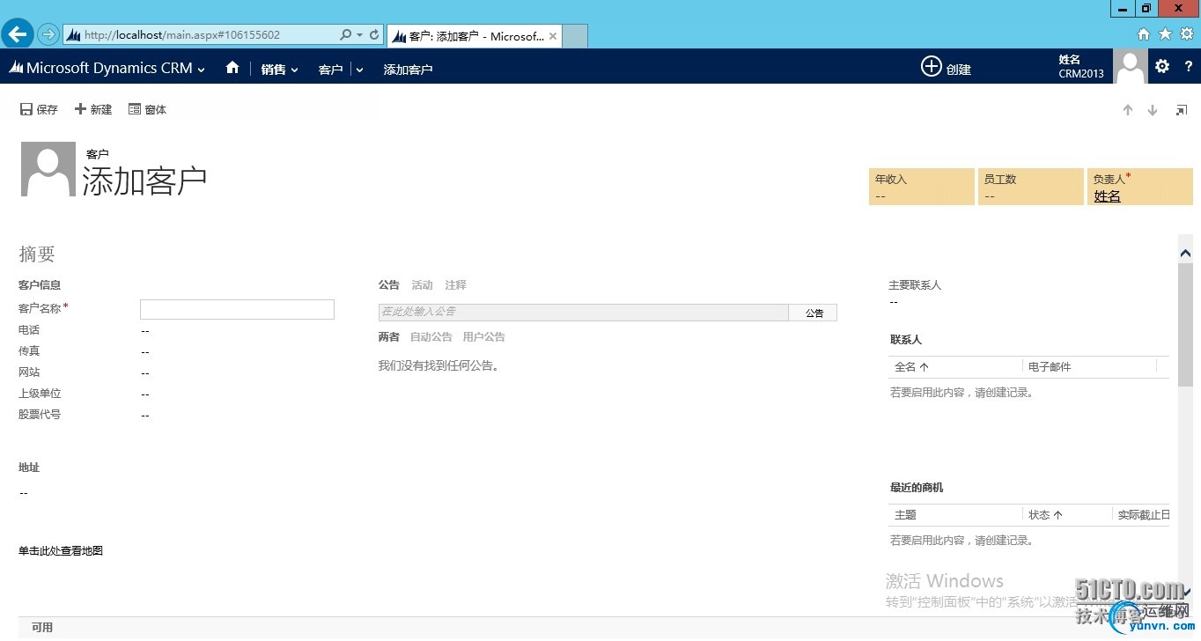1201x641 pixels.
Task: Open the 窗体 form command
Action: (147, 109)
